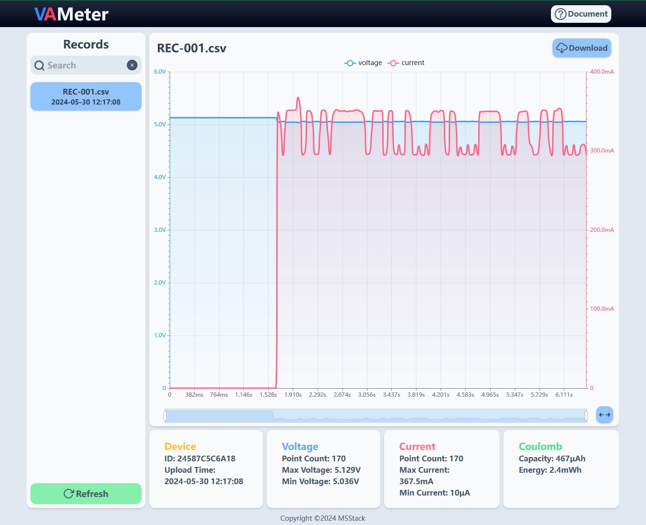Refresh the records list
Viewport: 646px width, 525px height.
(86, 494)
